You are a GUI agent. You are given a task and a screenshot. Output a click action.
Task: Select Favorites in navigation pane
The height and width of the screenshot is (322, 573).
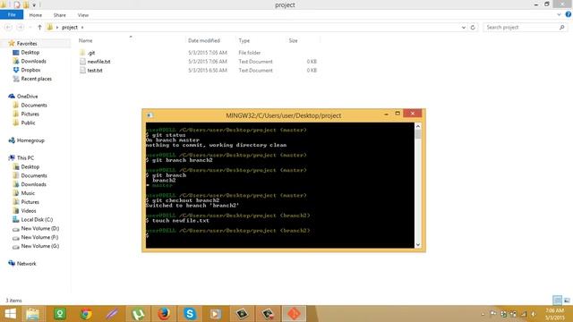click(27, 44)
